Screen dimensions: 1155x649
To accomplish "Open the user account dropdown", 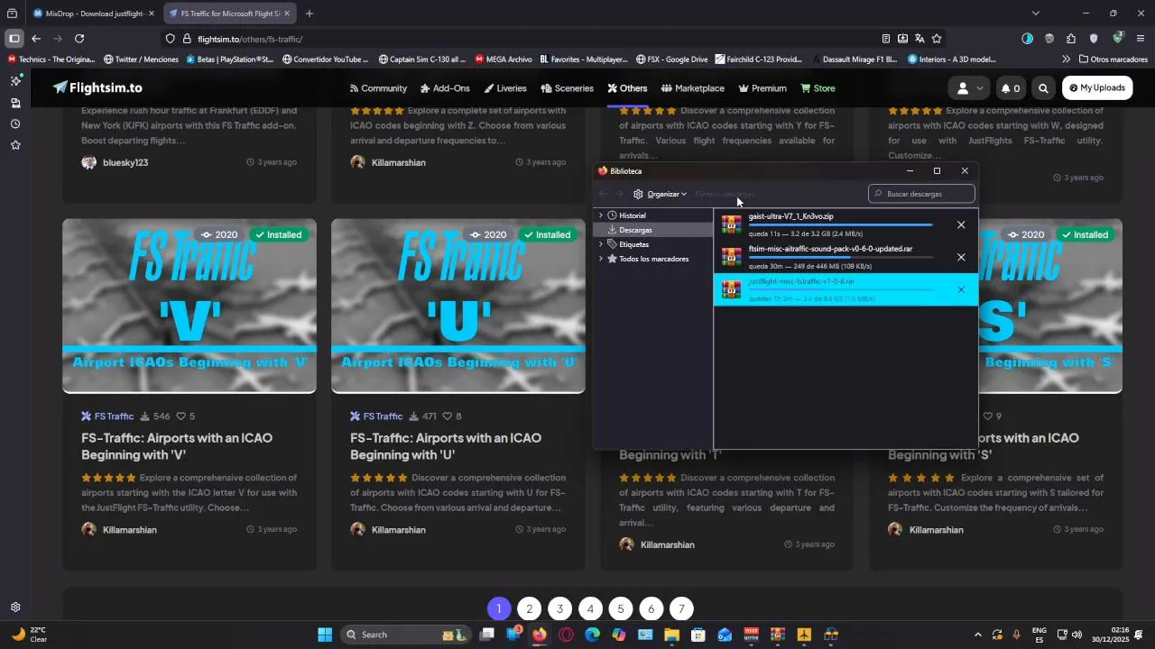I will pyautogui.click(x=969, y=88).
